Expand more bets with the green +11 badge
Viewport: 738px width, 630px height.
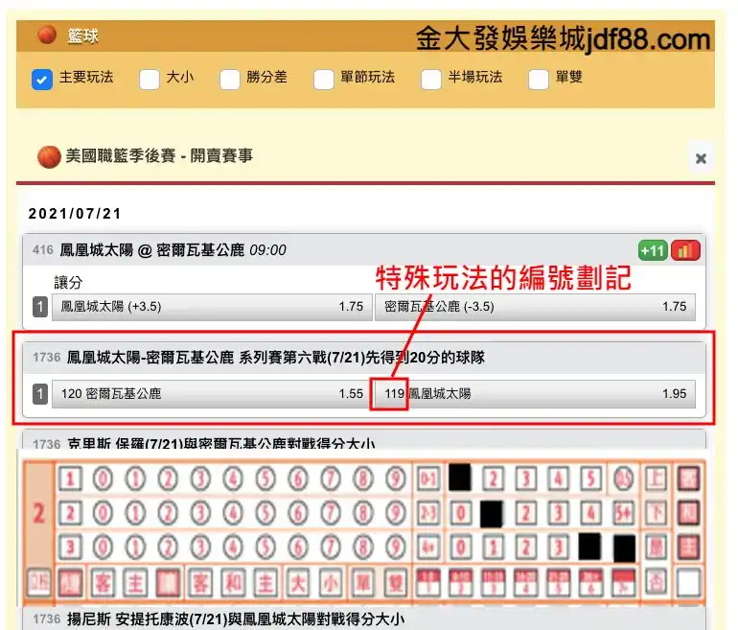[653, 250]
